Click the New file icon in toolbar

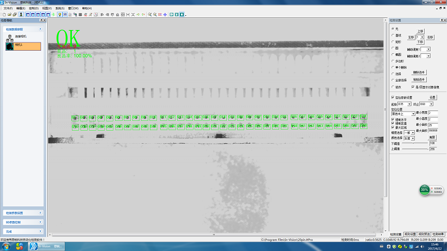[3, 14]
